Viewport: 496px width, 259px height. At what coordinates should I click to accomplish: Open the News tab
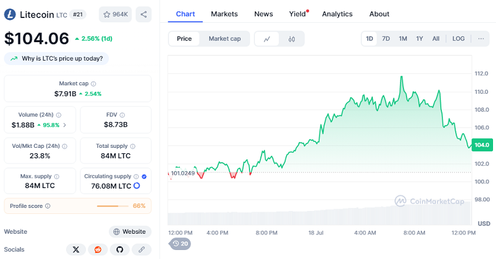[x=263, y=14]
